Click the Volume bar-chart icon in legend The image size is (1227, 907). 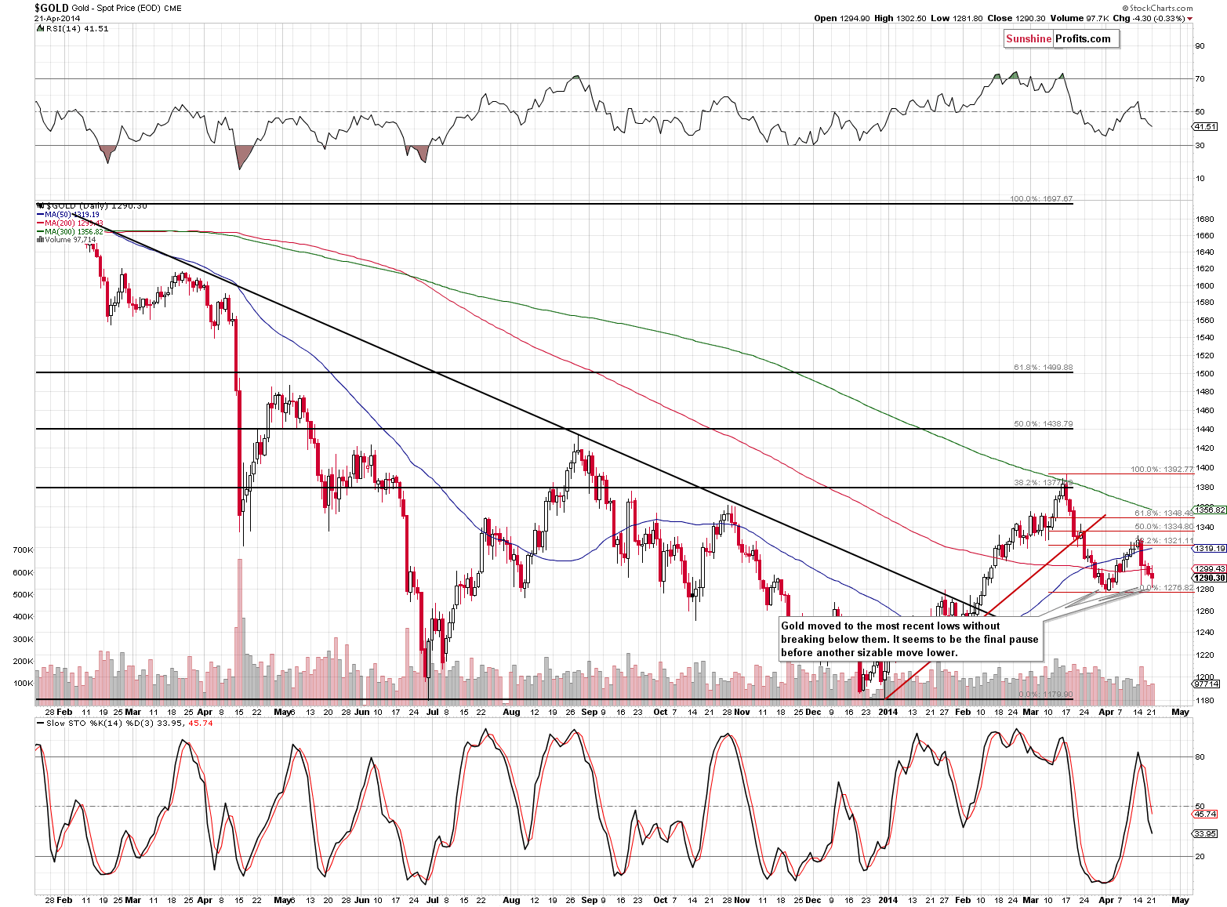pos(40,240)
